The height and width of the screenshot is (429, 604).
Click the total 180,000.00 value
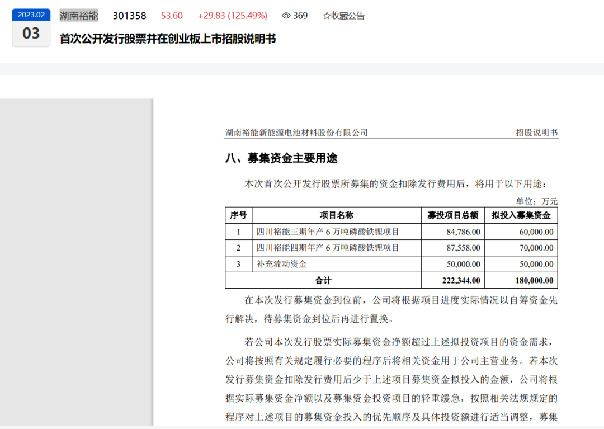534,280
